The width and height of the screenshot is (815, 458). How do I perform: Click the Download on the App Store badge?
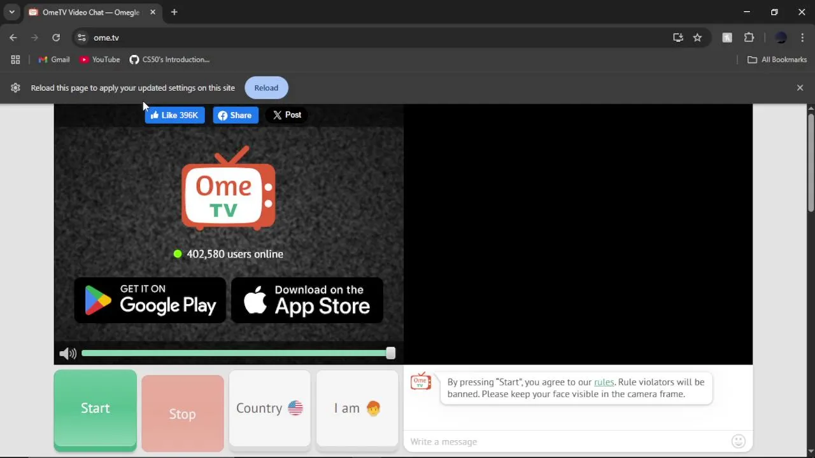tap(307, 300)
